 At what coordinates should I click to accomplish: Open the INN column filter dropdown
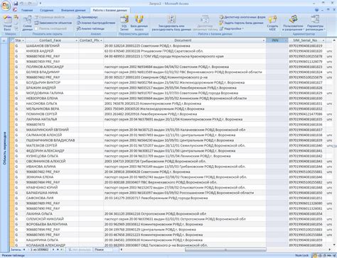coord(286,40)
